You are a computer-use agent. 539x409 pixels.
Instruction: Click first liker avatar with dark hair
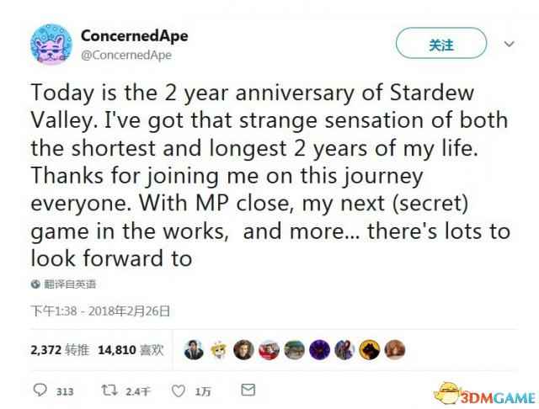pos(194,348)
